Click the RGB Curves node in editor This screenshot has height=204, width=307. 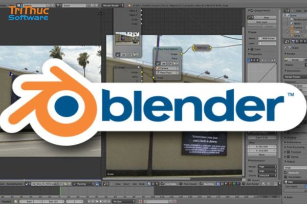pyautogui.click(x=202, y=47)
